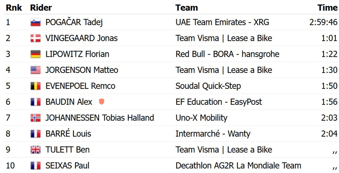Click the Rider column header
Viewport: 339px width, 173px height.
click(41, 8)
